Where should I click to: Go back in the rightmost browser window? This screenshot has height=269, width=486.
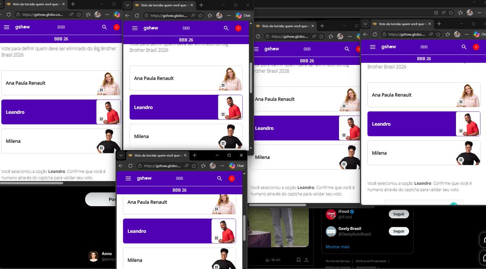click(365, 34)
